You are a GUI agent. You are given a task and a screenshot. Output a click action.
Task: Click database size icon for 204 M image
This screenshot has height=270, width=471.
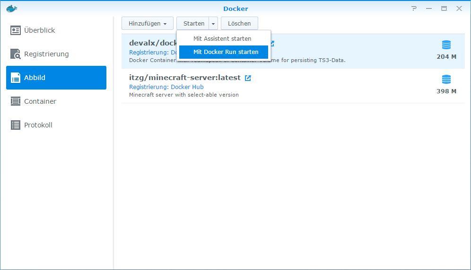[446, 45]
